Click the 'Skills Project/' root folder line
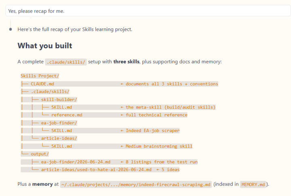Image resolution: width=291 pixels, height=196 pixels. click(40, 76)
